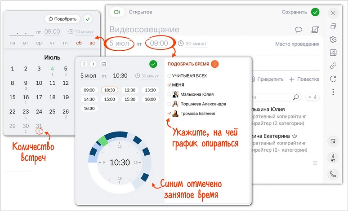Screen dimensions: 348x211
Task: Toggle the УЧИТЫВАЯ ВСЕХ checkbox
Action: (170, 76)
